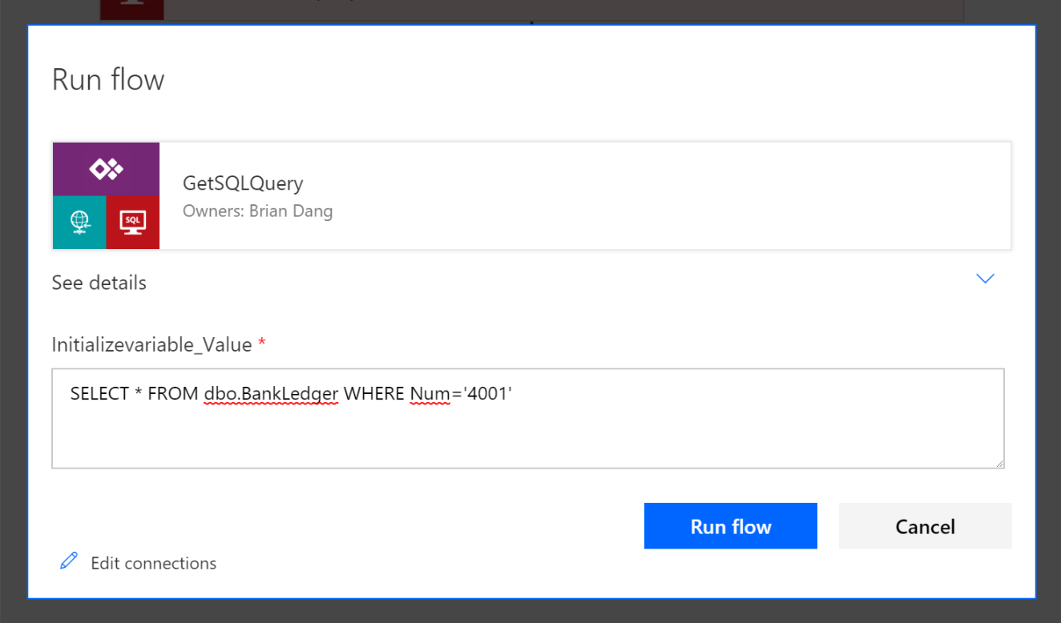This screenshot has width=1061, height=623.
Task: Click the underlined word dbo.BankLedger in the query
Action: click(271, 393)
